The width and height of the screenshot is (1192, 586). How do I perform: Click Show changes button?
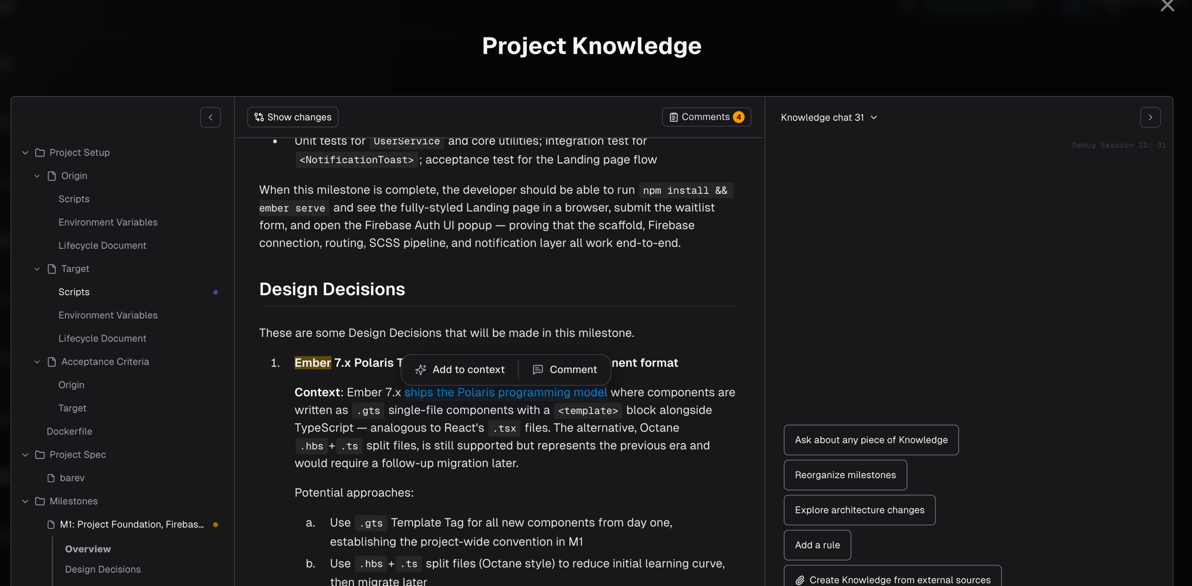(293, 117)
